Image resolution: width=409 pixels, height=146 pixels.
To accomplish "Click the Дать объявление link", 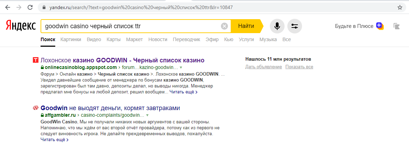I will (264, 67).
